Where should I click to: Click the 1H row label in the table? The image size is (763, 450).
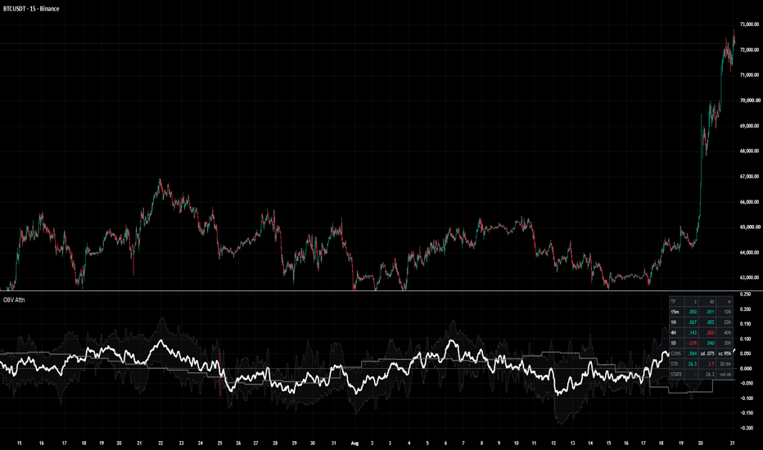[x=675, y=322]
